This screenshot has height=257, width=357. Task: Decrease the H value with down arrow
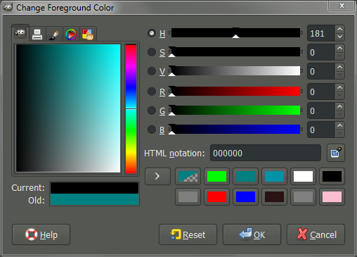[x=339, y=37]
